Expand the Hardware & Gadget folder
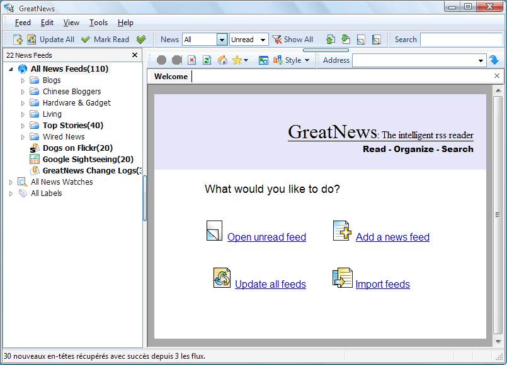507x365 pixels. [23, 103]
